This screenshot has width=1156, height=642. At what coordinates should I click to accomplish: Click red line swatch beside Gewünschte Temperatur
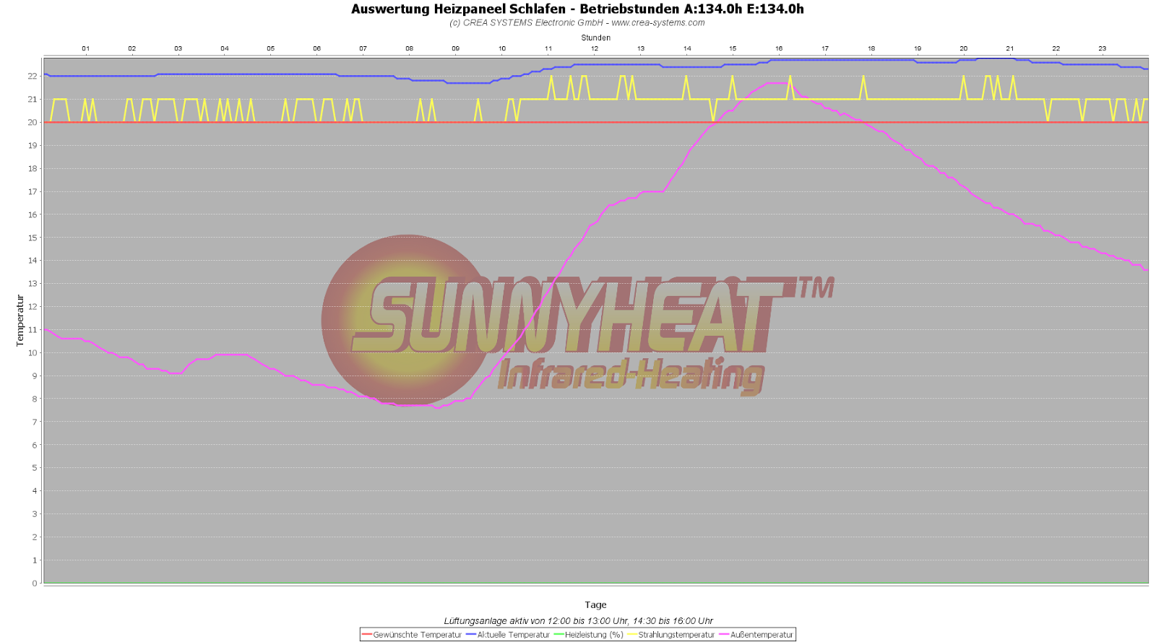pyautogui.click(x=366, y=635)
